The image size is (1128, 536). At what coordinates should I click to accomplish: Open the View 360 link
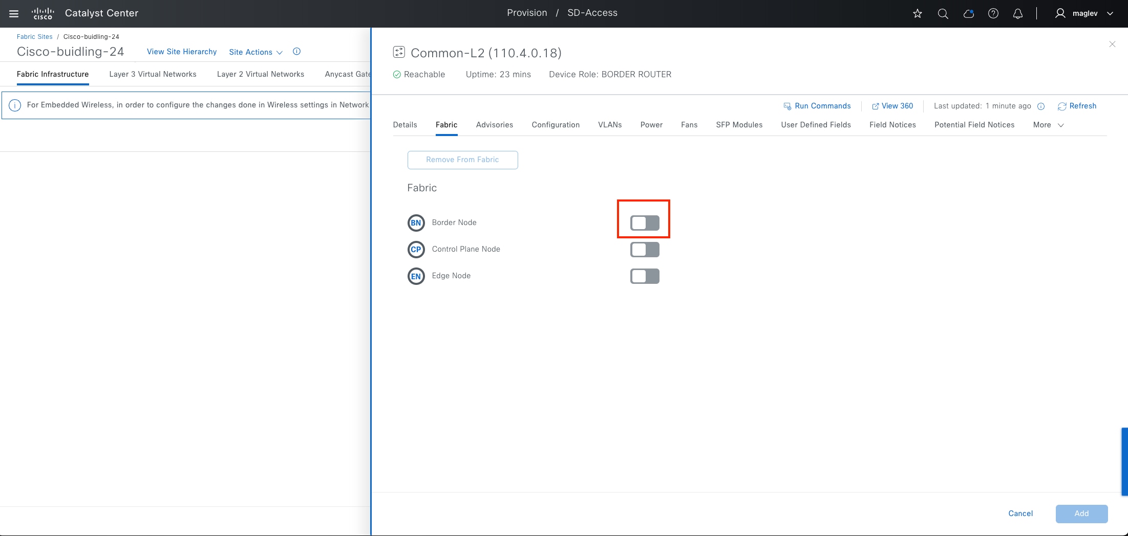(897, 106)
